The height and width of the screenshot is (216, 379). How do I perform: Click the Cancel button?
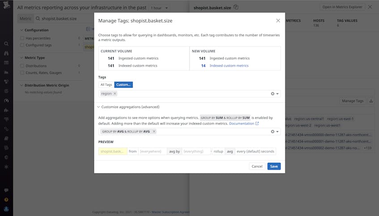pyautogui.click(x=257, y=166)
